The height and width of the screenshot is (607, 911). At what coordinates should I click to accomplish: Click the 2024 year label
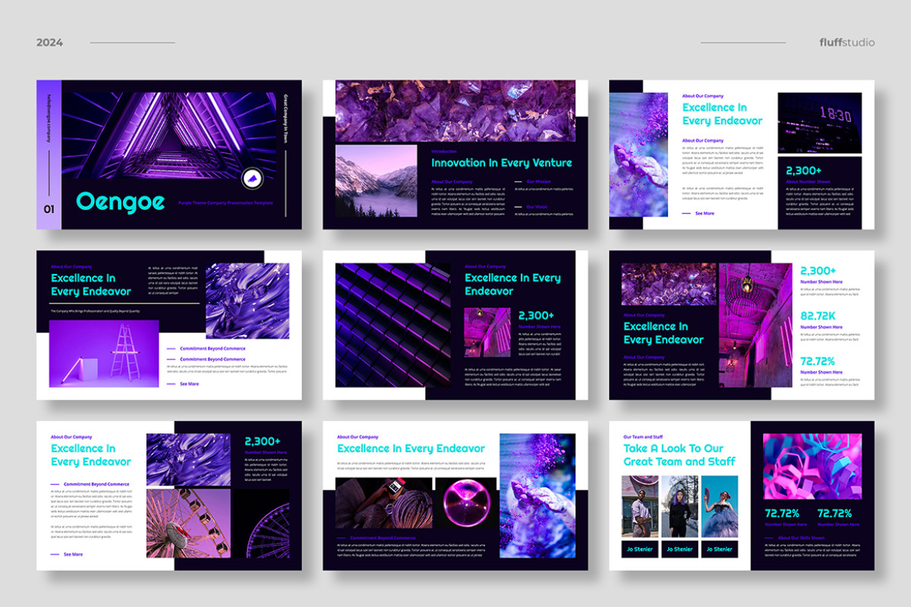(x=50, y=42)
